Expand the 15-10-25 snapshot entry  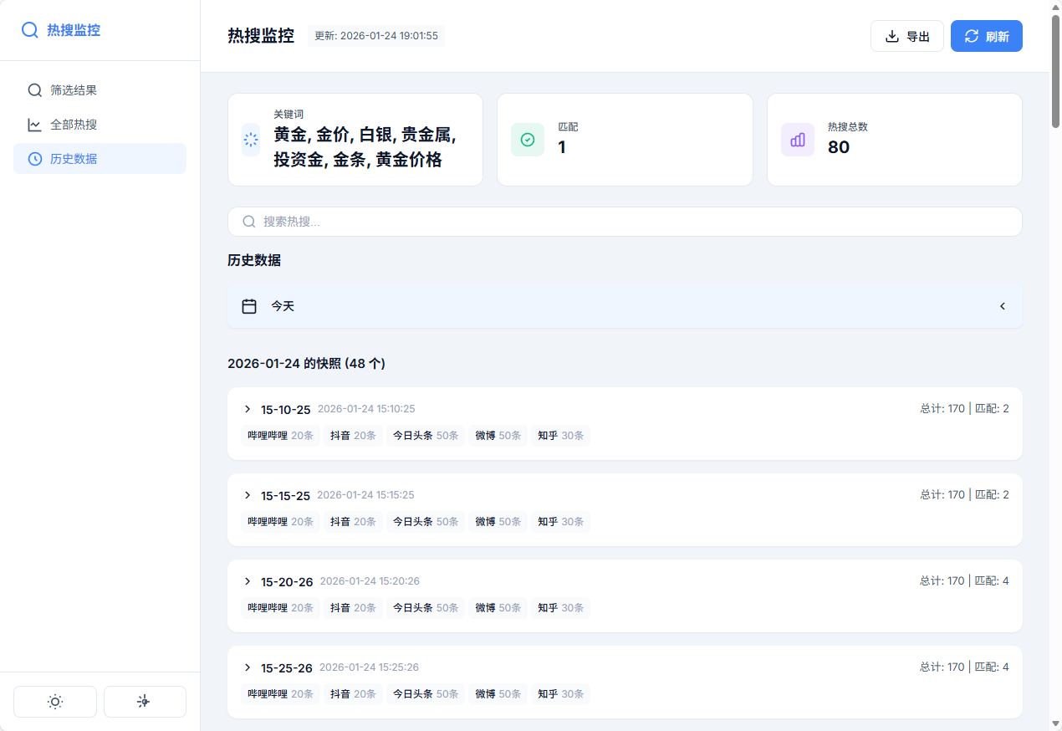pos(247,409)
